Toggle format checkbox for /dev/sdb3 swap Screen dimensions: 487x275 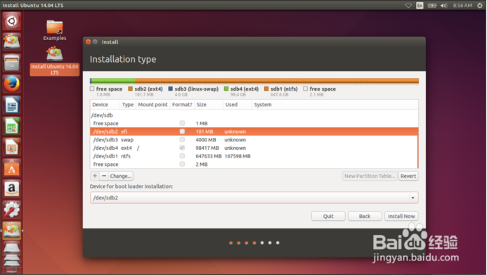pyautogui.click(x=182, y=139)
